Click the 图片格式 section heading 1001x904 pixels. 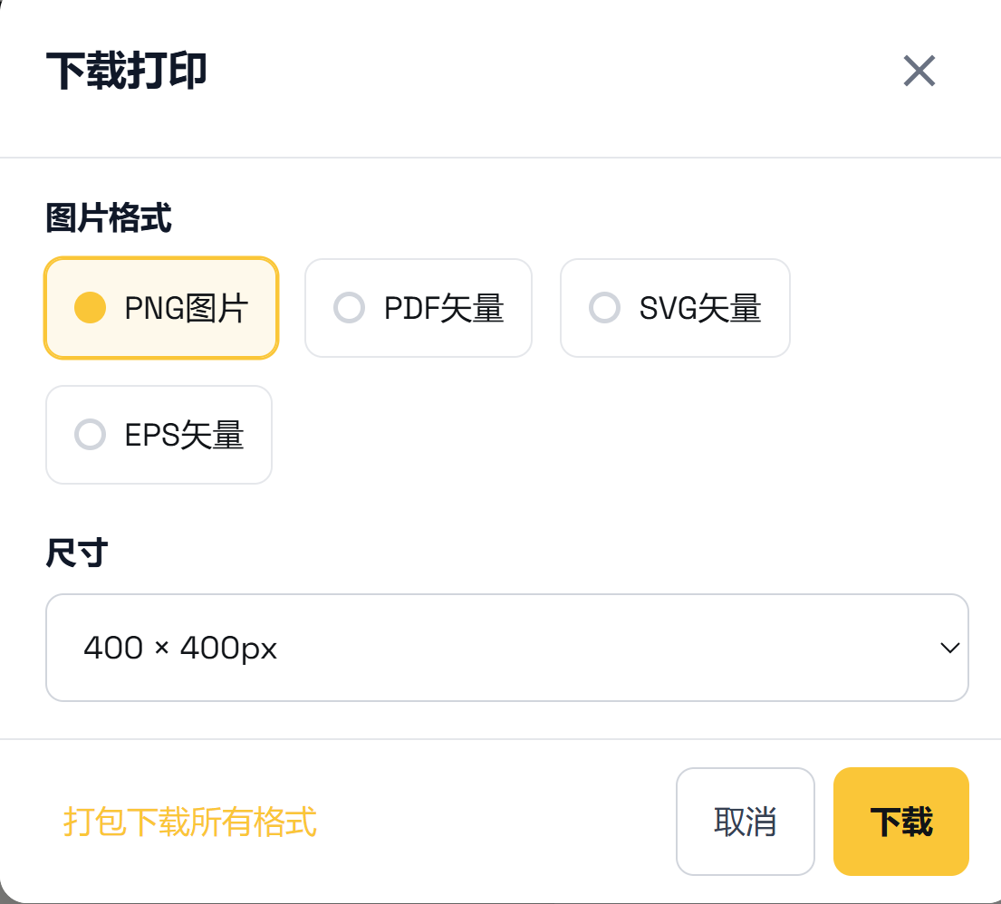(109, 218)
